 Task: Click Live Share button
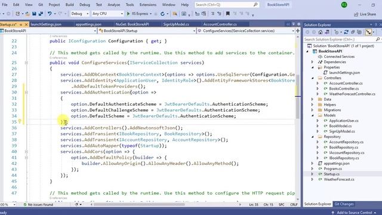pyautogui.click(x=365, y=14)
